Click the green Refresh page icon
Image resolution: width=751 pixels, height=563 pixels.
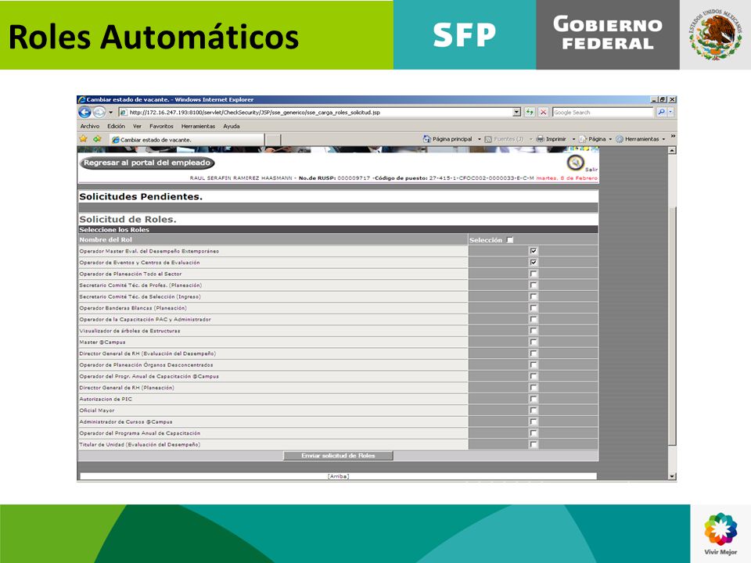530,113
